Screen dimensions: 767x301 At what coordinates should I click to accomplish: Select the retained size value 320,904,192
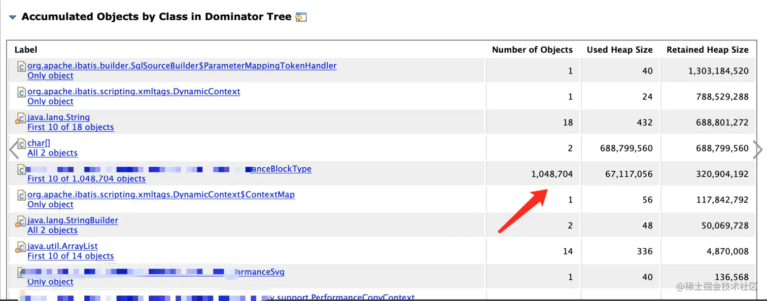click(722, 174)
